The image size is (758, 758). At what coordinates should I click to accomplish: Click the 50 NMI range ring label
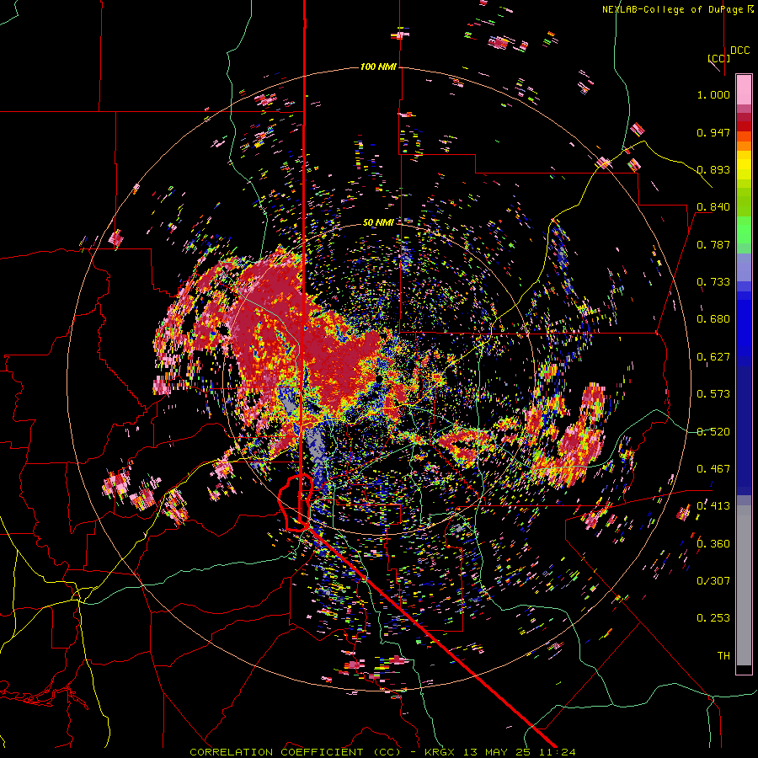(378, 222)
